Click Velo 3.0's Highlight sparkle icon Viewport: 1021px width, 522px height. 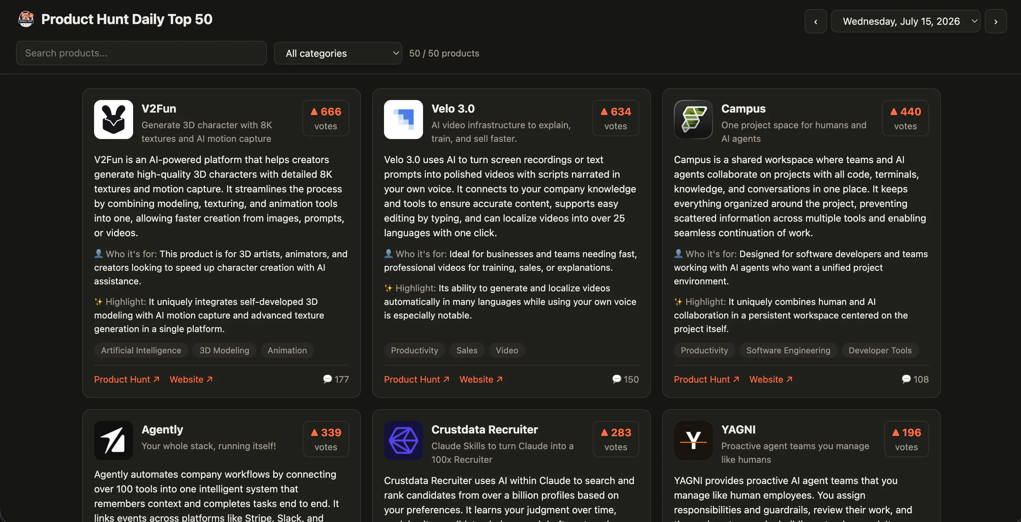pos(389,288)
